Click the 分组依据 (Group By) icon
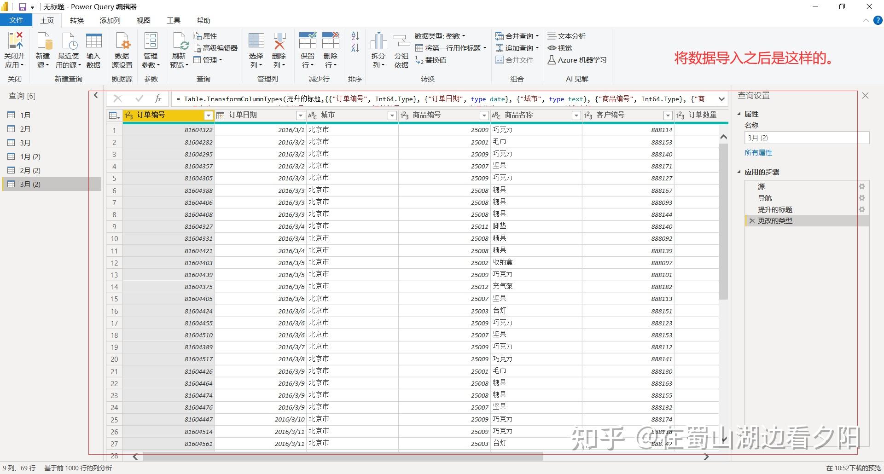The image size is (884, 474). click(401, 41)
